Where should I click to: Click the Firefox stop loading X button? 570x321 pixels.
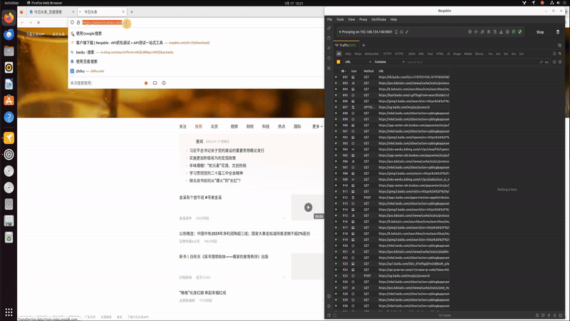pyautogui.click(x=38, y=23)
